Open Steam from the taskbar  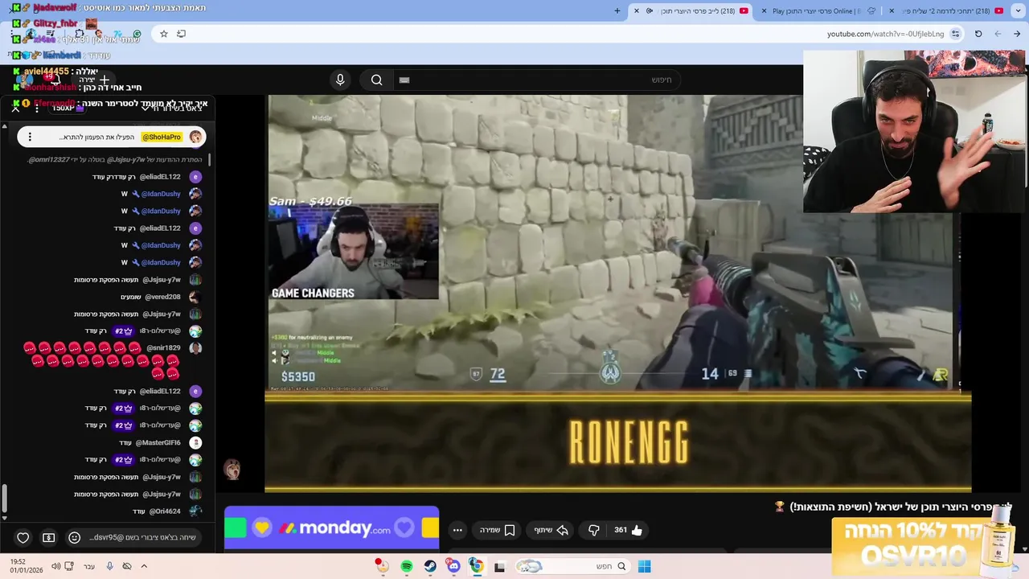tap(430, 566)
